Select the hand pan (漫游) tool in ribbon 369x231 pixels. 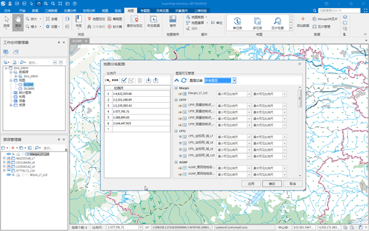coord(18,22)
